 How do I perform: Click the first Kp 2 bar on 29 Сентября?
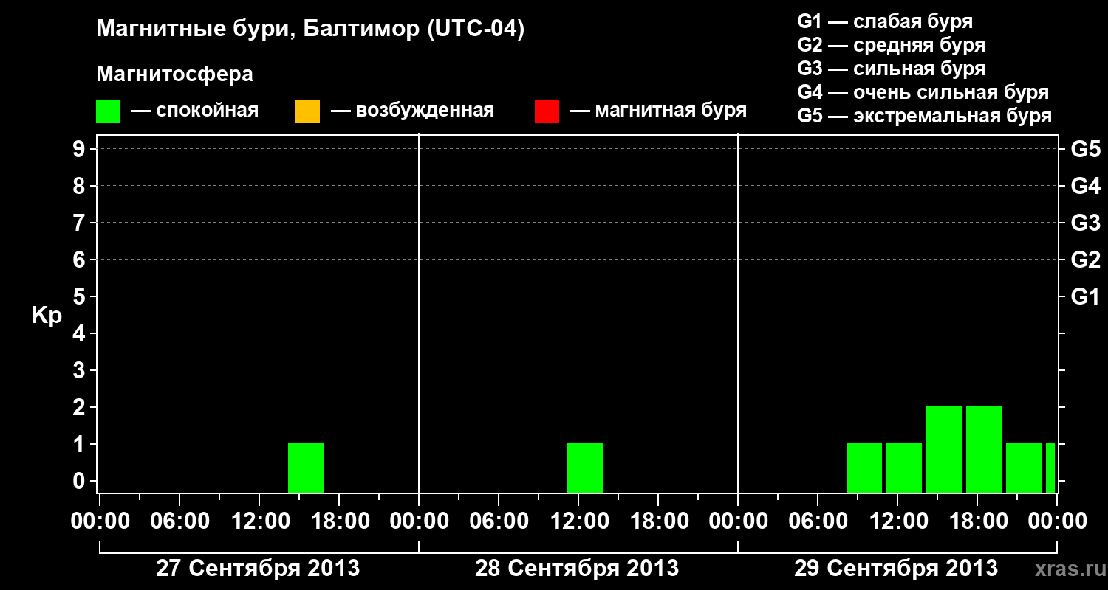944,449
